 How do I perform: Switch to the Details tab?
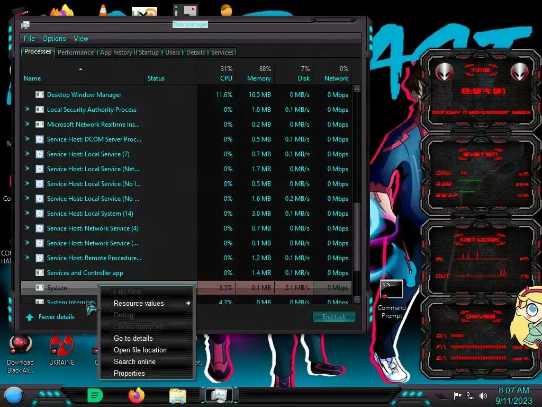195,52
